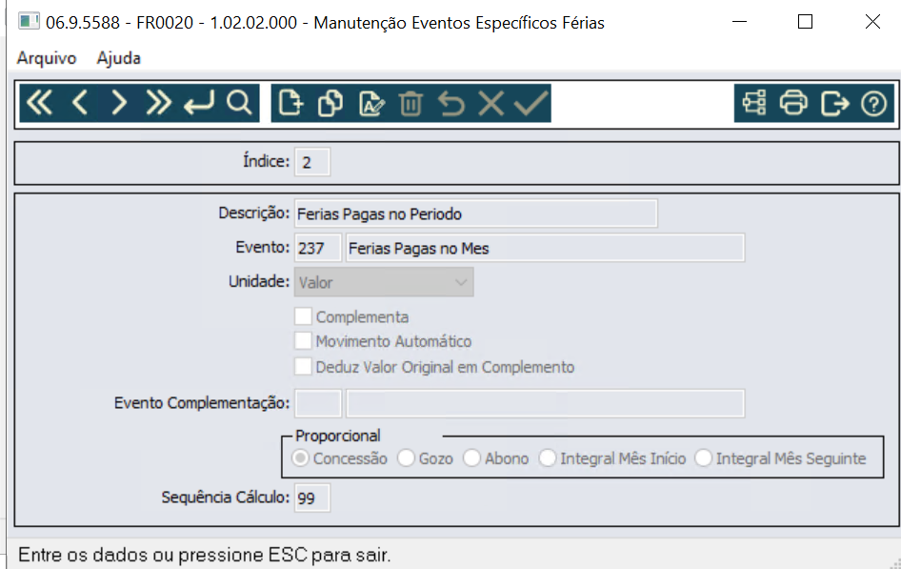Close the Manutenção Eventos window
Screen dimensions: 901x569
coord(872,22)
